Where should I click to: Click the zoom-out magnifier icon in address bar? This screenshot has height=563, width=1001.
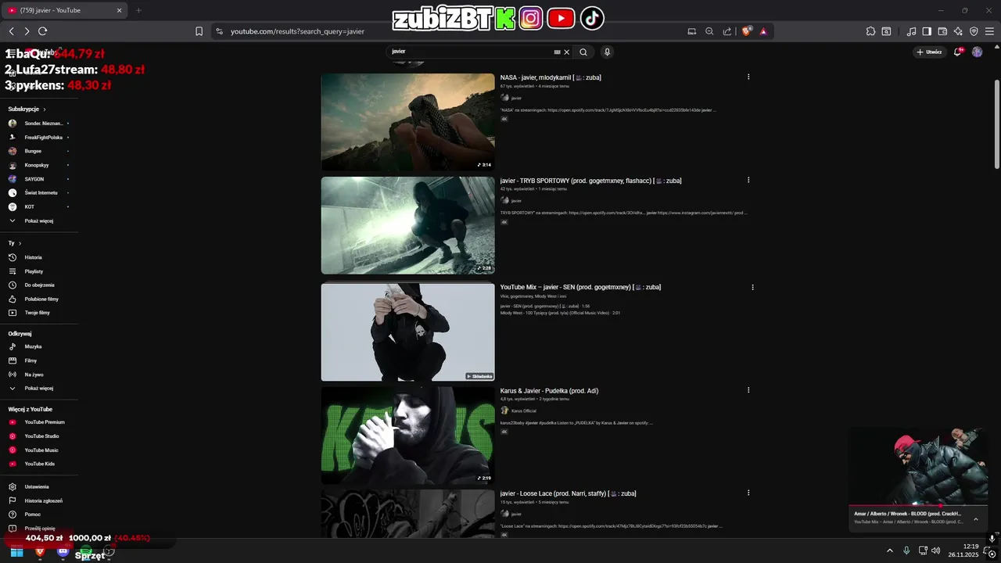709,31
